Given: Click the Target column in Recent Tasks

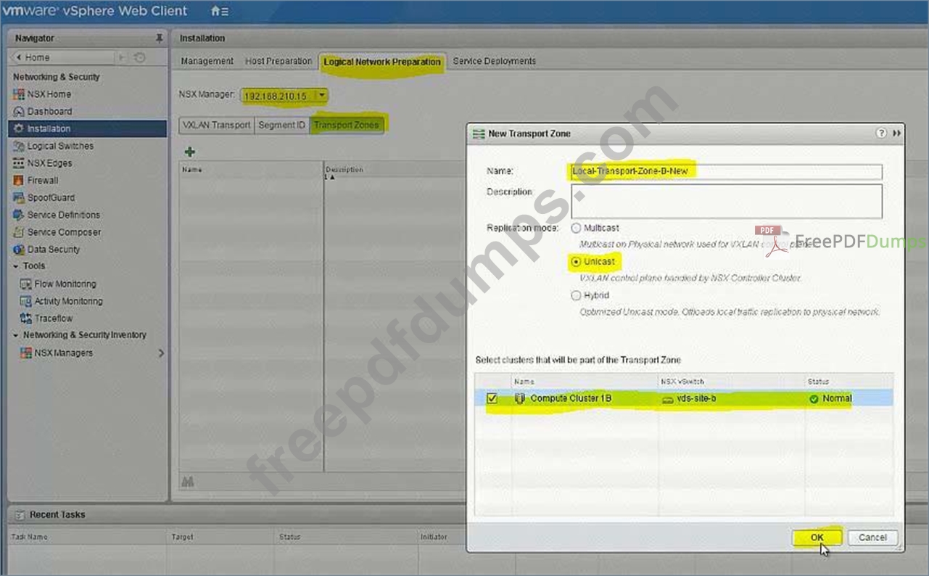Looking at the screenshot, I should click(183, 537).
